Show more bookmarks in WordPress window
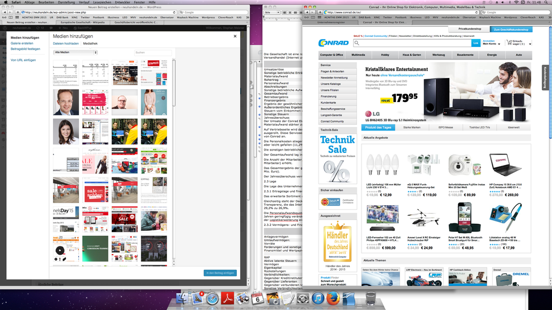 click(248, 17)
